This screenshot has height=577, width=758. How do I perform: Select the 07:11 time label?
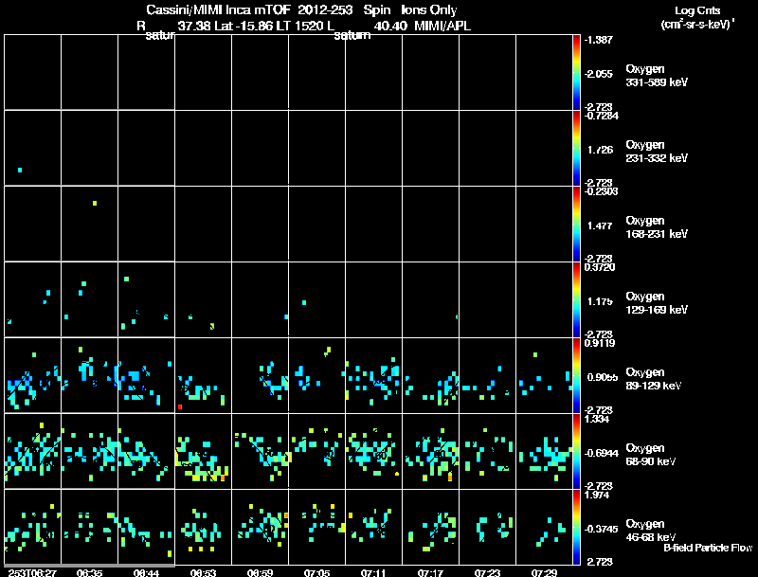coord(373,572)
